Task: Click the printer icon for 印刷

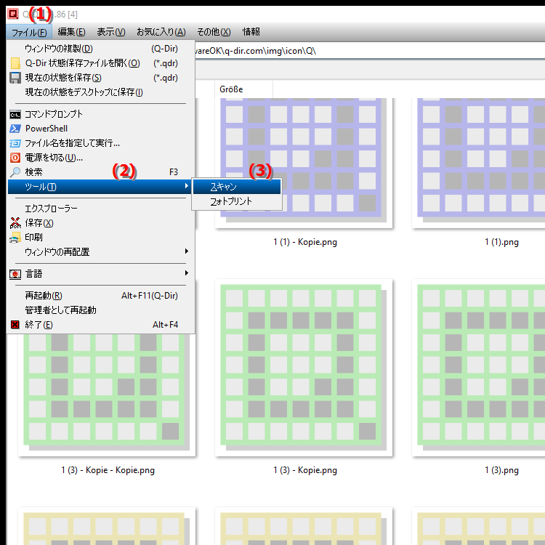Action: pyautogui.click(x=15, y=238)
